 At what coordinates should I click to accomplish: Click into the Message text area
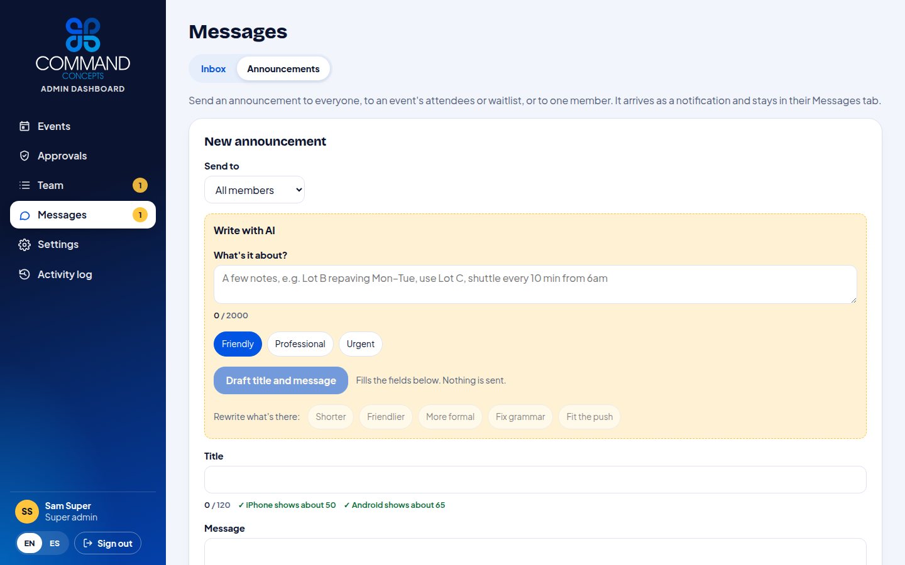point(535,551)
